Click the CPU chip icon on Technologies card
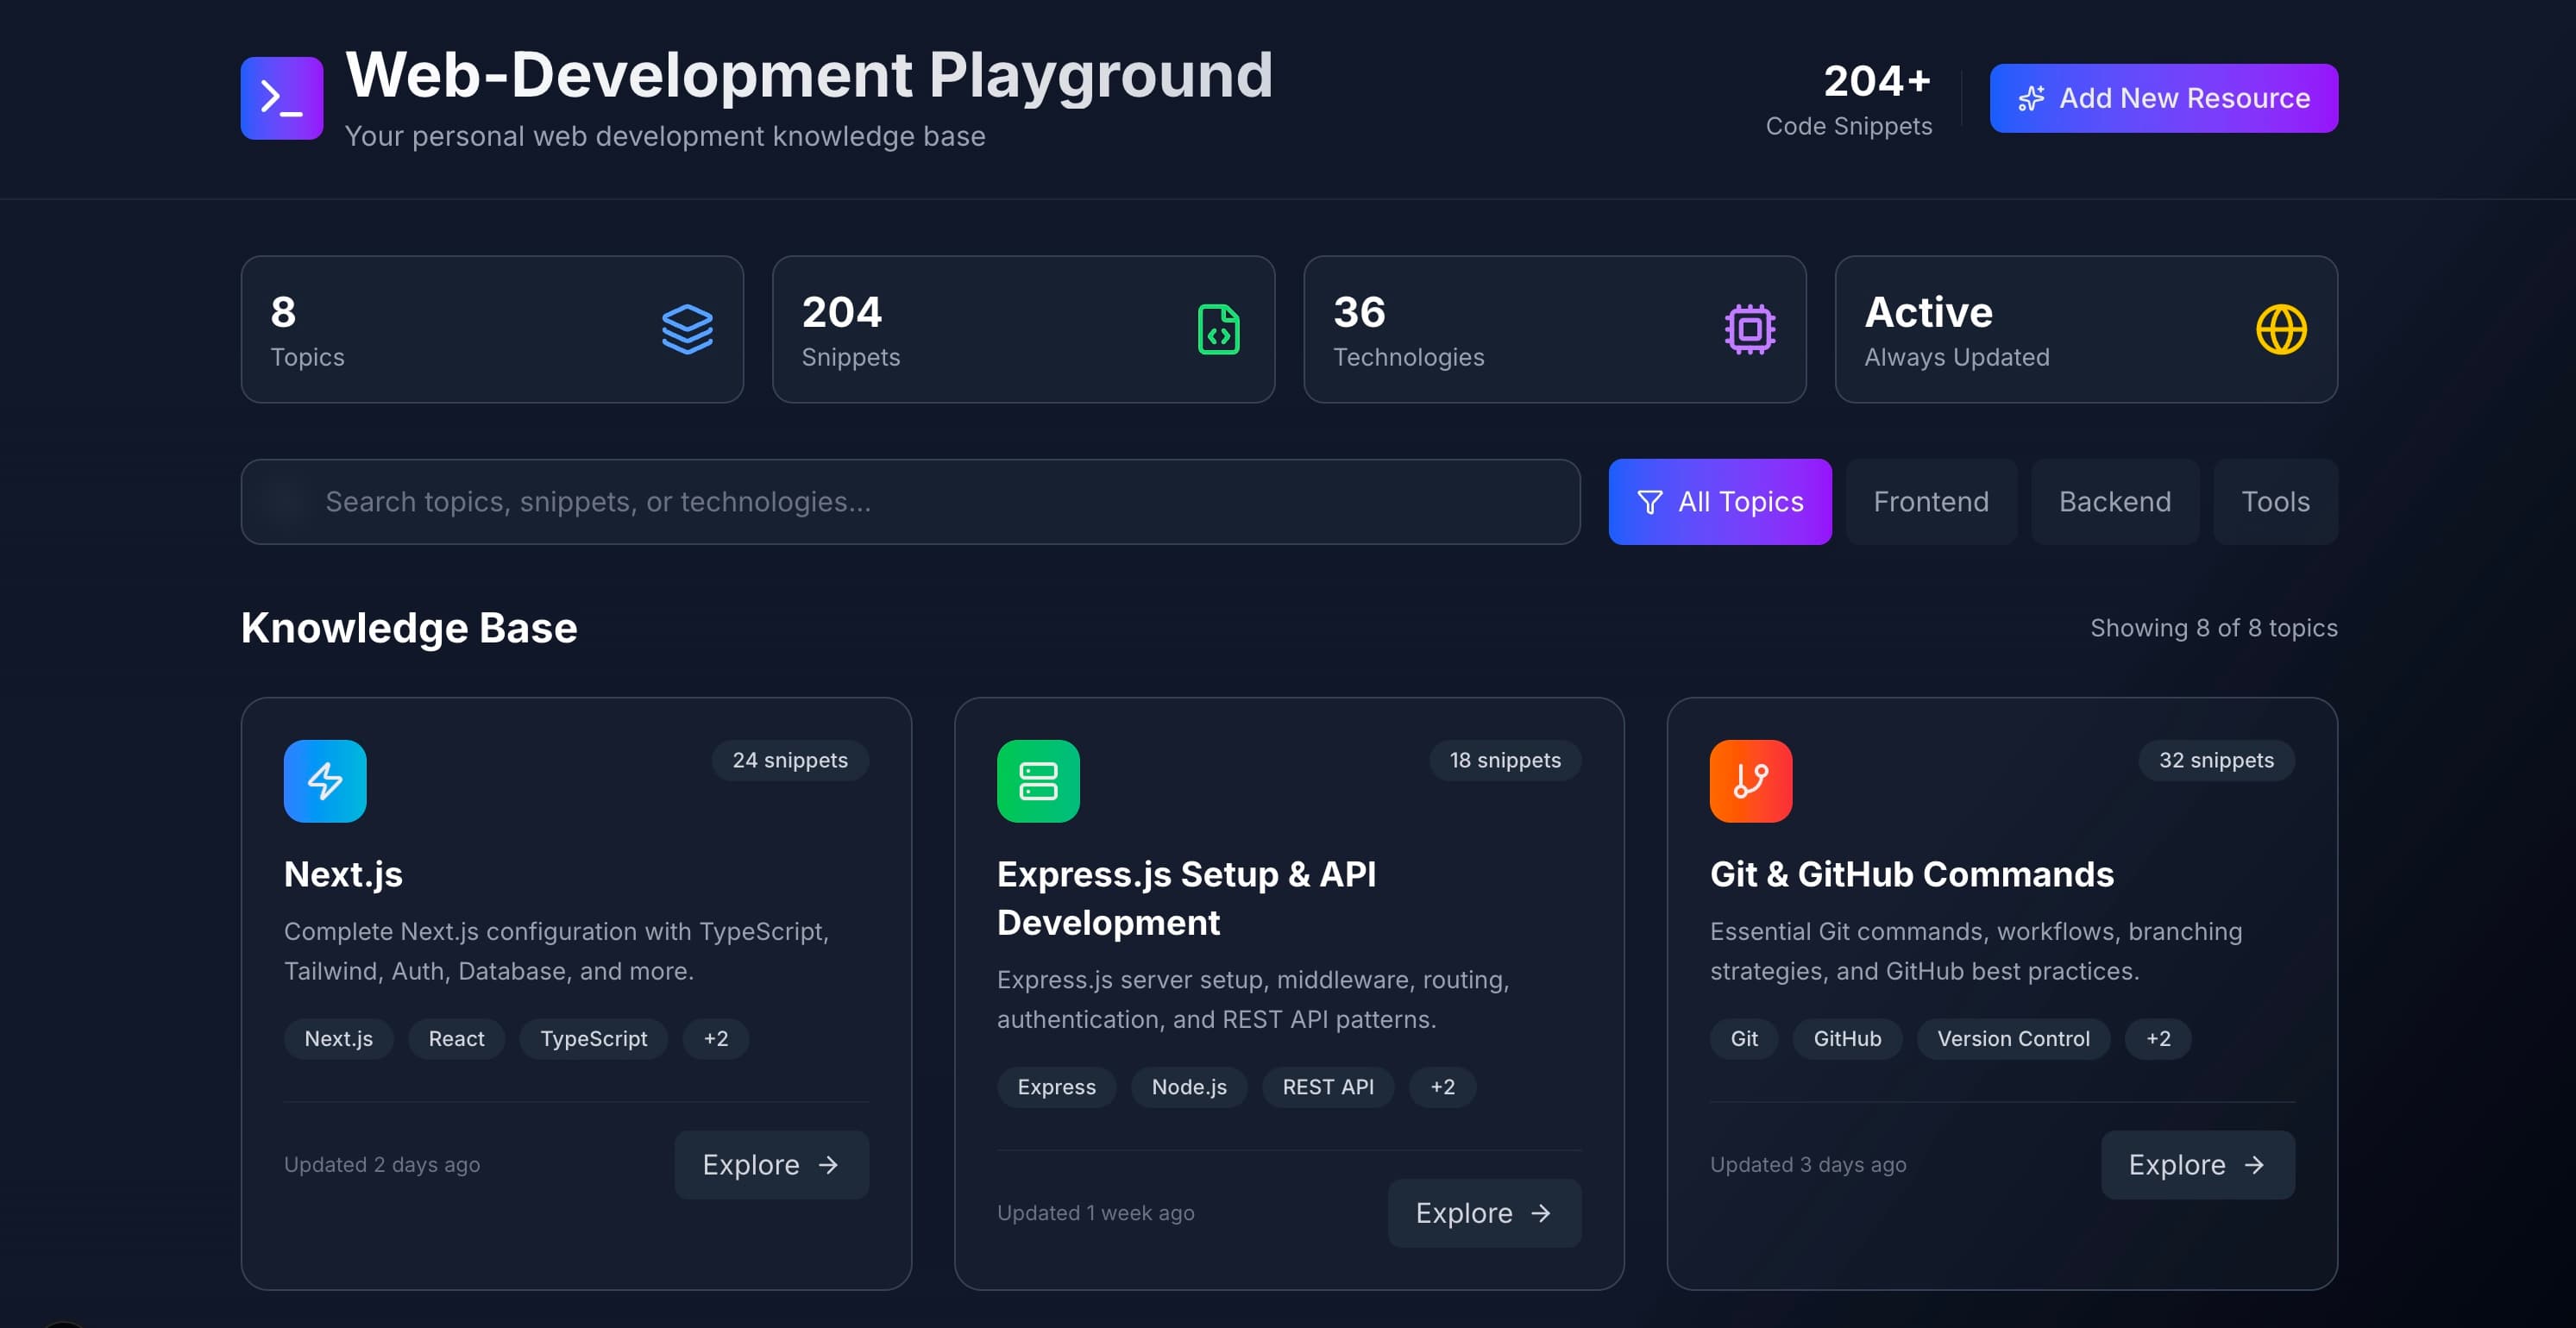 [x=1750, y=329]
